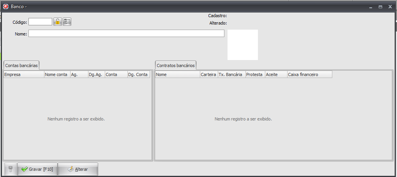Sort contracts by Tx. Bancária column
This screenshot has height=177, width=397.
pyautogui.click(x=231, y=74)
